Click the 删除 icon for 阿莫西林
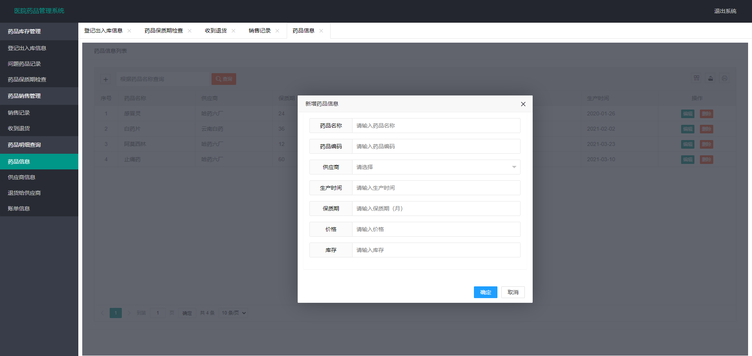Image resolution: width=752 pixels, height=356 pixels. (706, 144)
